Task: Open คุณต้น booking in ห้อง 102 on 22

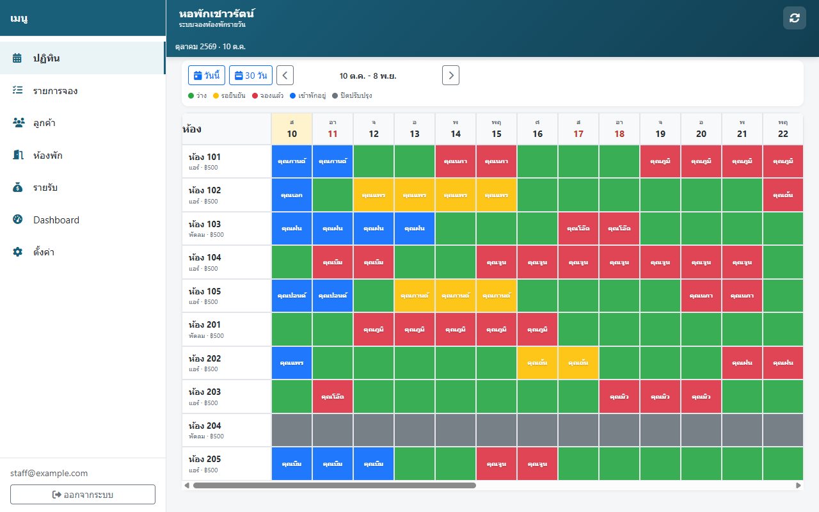Action: click(x=783, y=195)
